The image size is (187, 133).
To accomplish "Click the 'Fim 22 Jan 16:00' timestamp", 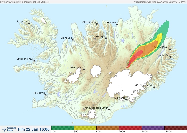I will (34, 129).
